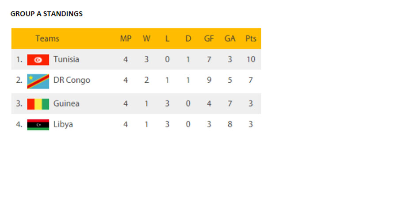The image size is (398, 199).
Task: Click the Group A Standings heading
Action: (x=46, y=14)
